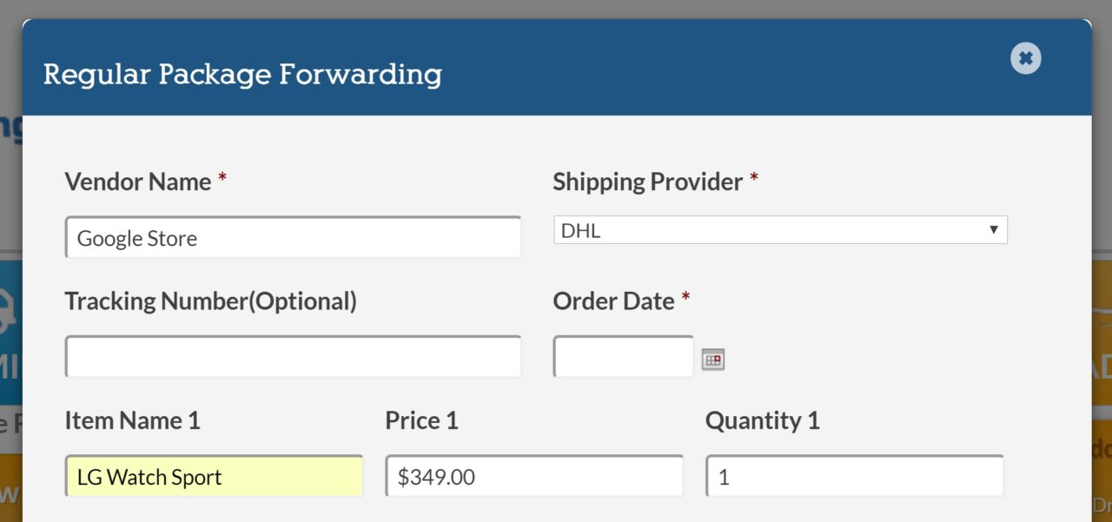Click the Shipping Provider label text
This screenshot has height=522, width=1112.
647,182
